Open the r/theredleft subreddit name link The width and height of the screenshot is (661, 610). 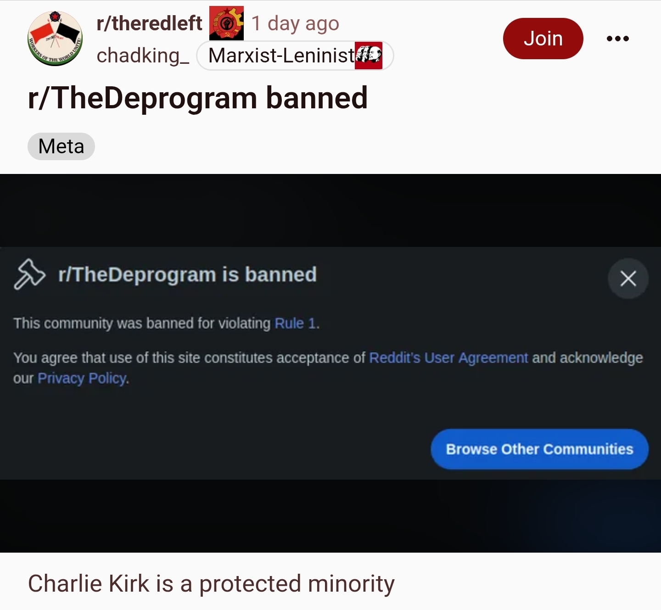(149, 23)
